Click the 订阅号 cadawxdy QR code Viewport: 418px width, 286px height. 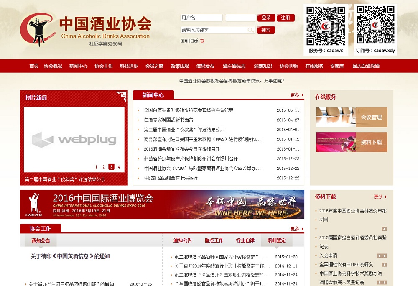(375, 25)
